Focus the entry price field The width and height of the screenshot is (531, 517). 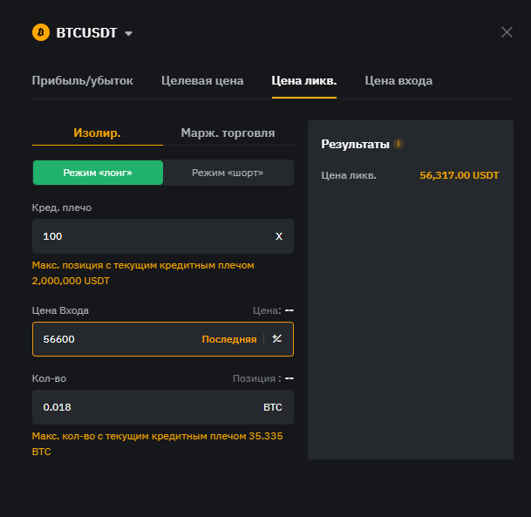pyautogui.click(x=113, y=339)
